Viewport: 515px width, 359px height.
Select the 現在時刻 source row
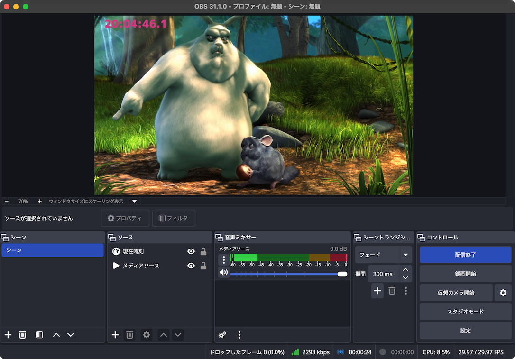click(x=160, y=251)
